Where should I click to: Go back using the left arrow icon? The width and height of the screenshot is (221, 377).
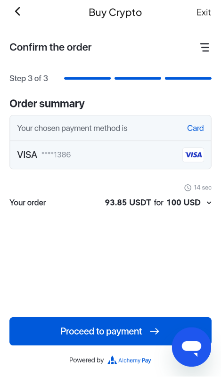17,11
